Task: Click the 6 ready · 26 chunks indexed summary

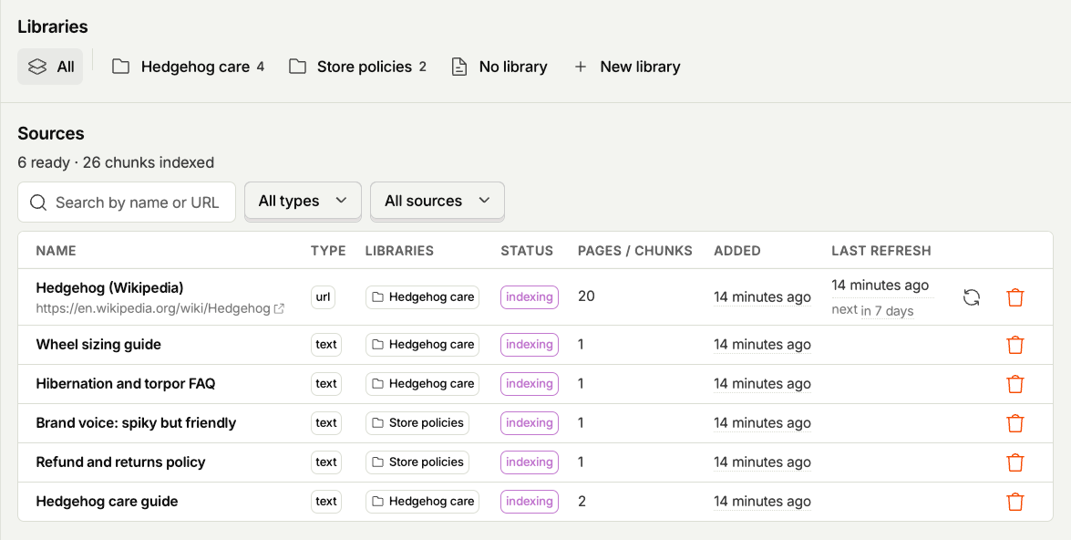Action: (x=116, y=162)
